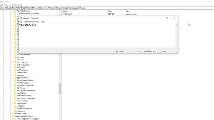Click the folder icon of AcroRd32Info.exe
214x120 pixels.
tap(15, 11)
